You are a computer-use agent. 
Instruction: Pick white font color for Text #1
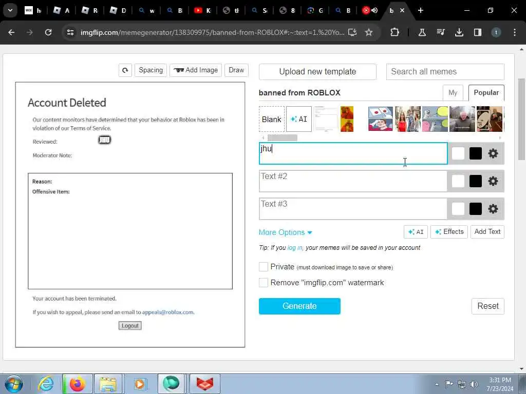(458, 153)
